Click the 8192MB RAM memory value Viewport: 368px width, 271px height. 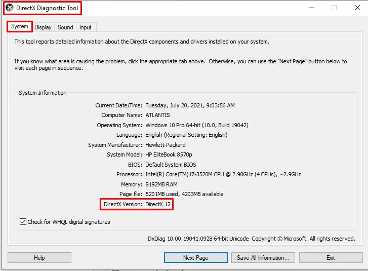[161, 184]
